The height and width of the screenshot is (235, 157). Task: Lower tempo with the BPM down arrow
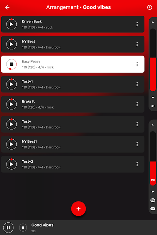(153, 192)
